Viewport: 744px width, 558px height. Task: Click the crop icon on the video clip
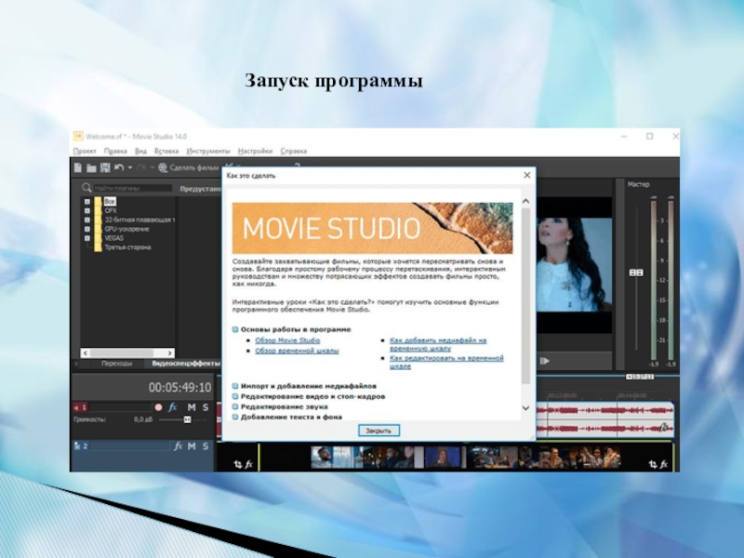(x=238, y=463)
